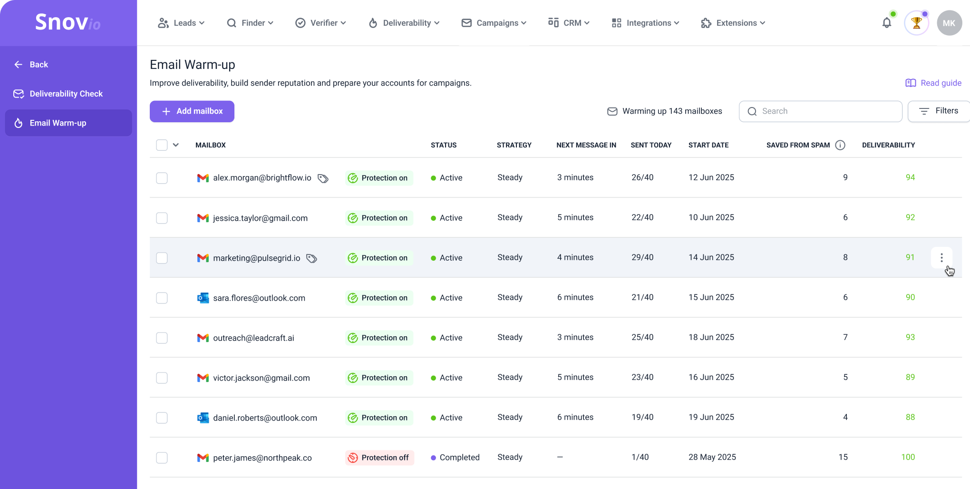Select the jessica.taylor@gmail.com row checkbox
The width and height of the screenshot is (970, 489).
tap(162, 218)
